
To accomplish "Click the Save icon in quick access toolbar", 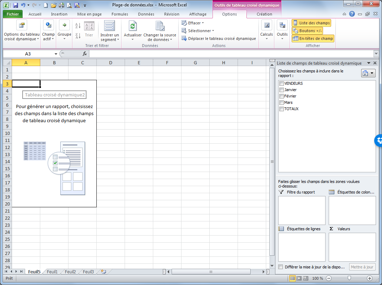I will point(16,5).
